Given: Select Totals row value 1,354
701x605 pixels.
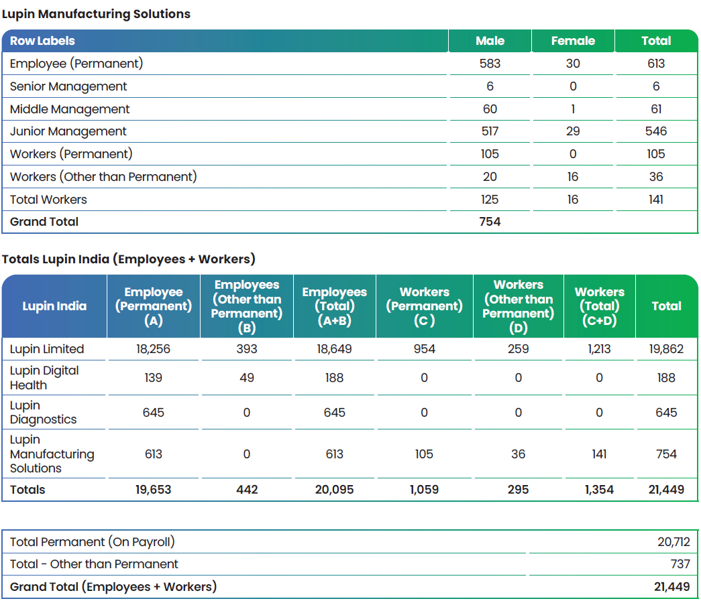Looking at the screenshot, I should click(x=600, y=490).
